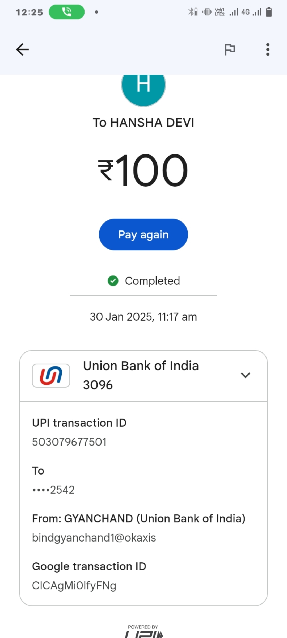Tap the ₹100 amount text
Image resolution: width=287 pixels, height=638 pixels.
143,170
